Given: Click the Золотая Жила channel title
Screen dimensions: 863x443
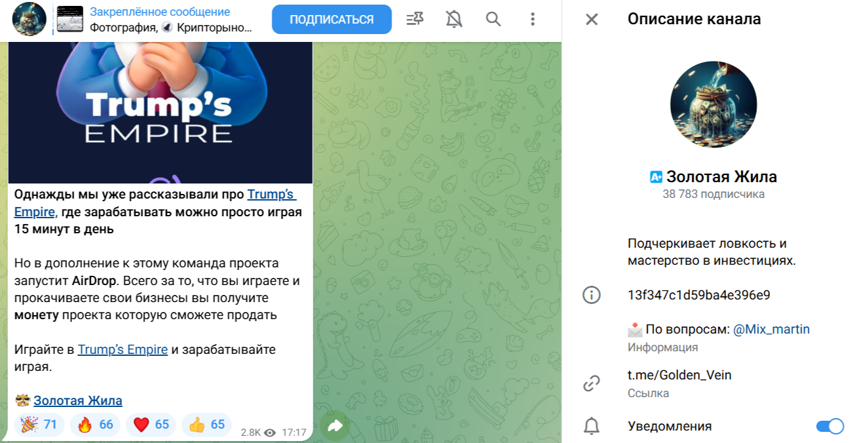Looking at the screenshot, I should pos(721,176).
